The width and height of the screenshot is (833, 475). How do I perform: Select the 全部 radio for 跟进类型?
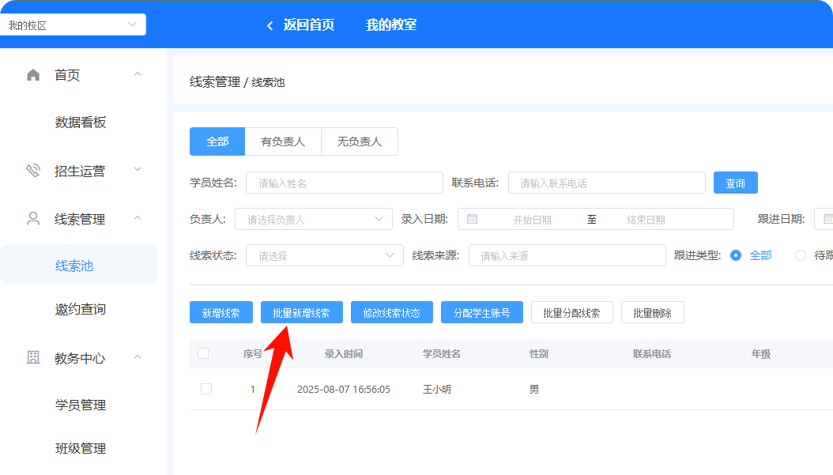[x=736, y=255]
